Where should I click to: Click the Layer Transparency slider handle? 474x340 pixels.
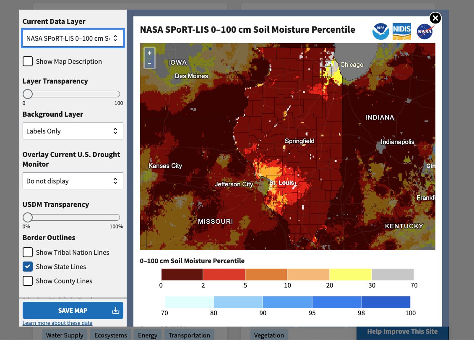(28, 94)
